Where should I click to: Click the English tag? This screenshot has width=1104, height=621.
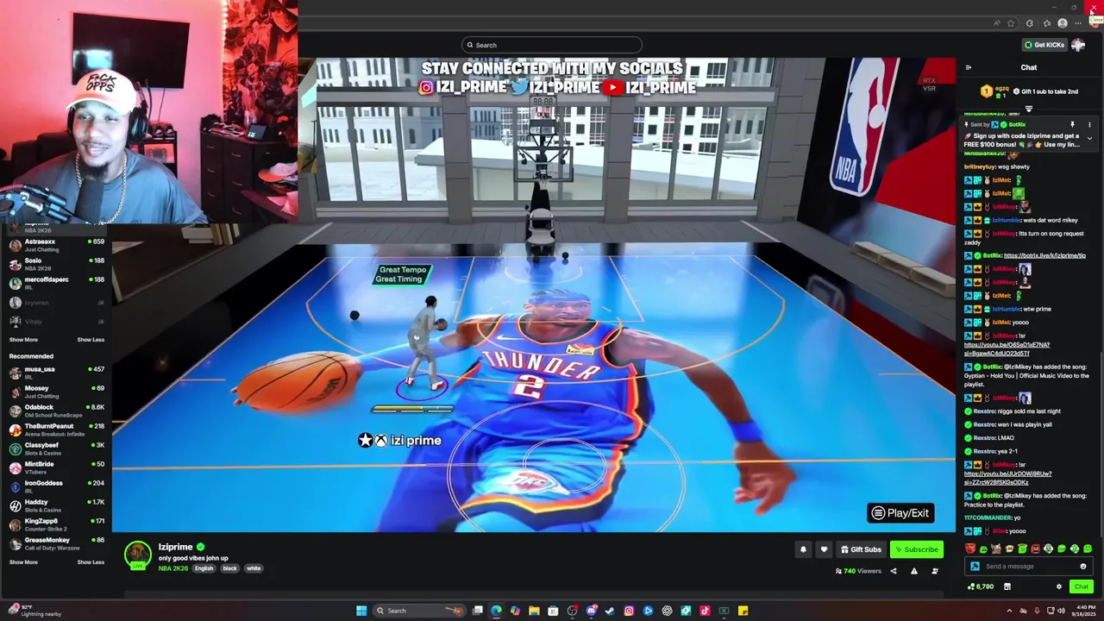[204, 568]
